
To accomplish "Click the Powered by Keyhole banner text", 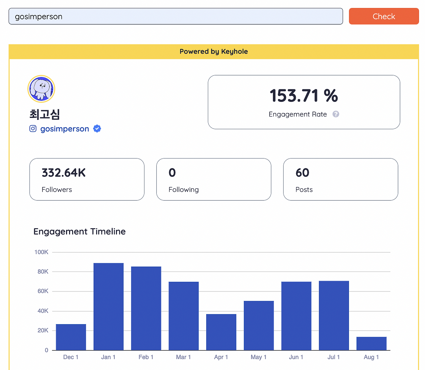I will click(214, 51).
